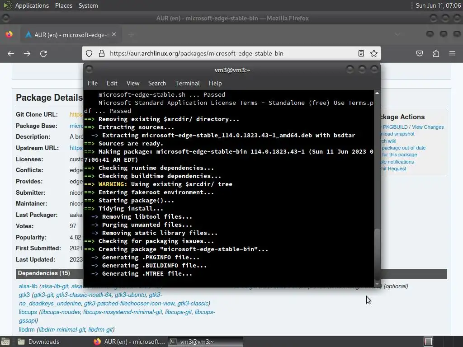Go forward in Firefox history
Screen dimensions: 463x347
pos(27,53)
